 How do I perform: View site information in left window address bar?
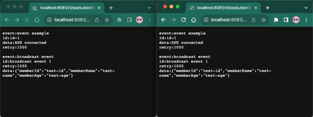click(x=49, y=20)
